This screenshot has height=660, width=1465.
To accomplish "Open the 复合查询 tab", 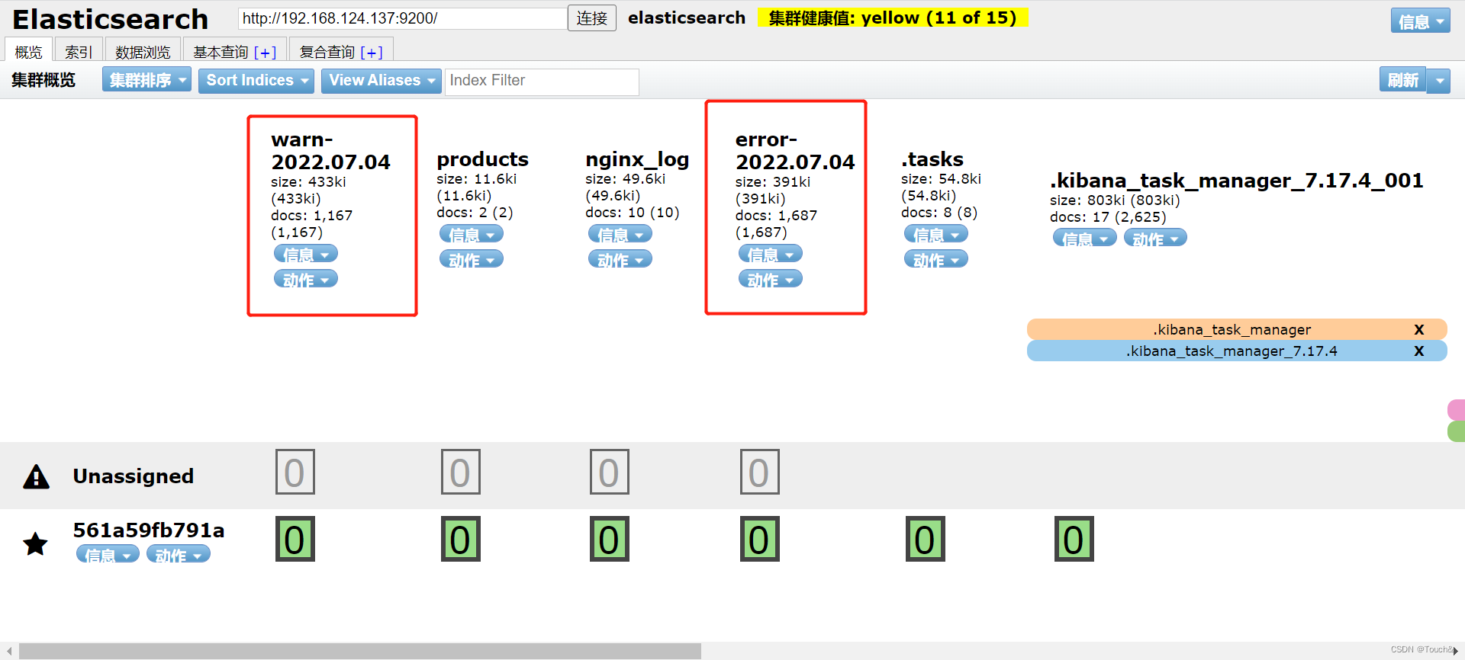I will coord(341,50).
